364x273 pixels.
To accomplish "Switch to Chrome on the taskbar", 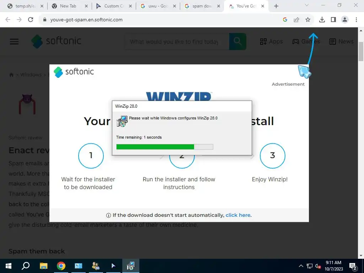I will point(61,266).
